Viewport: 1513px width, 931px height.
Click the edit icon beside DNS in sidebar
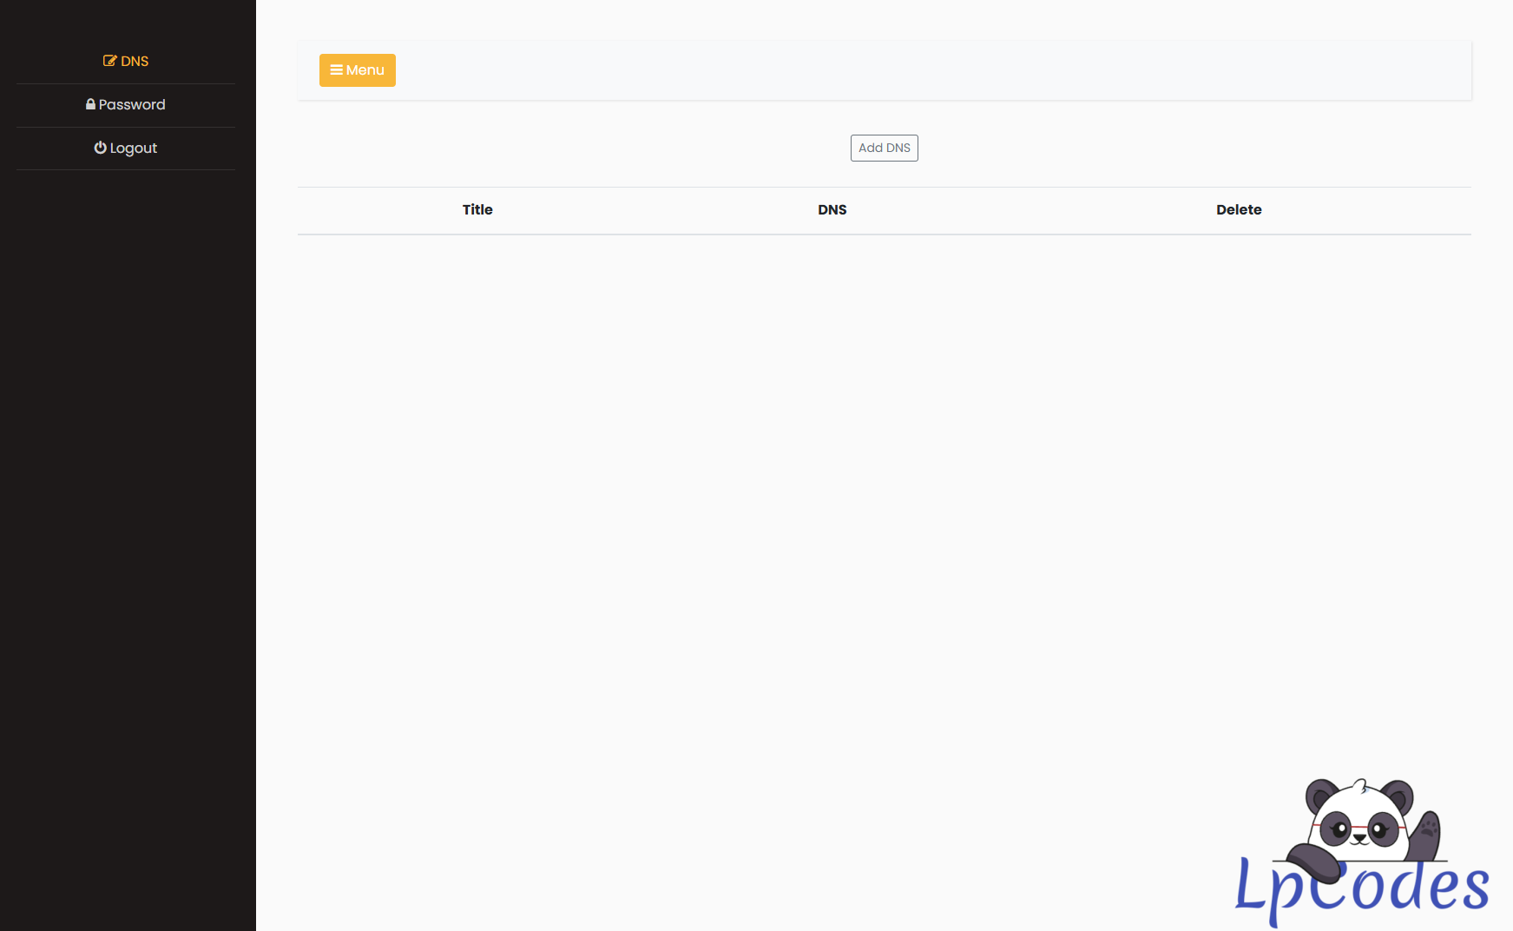(109, 61)
